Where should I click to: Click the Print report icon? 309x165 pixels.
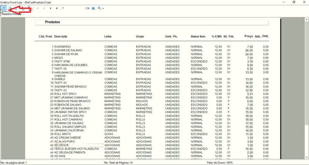[9, 8]
